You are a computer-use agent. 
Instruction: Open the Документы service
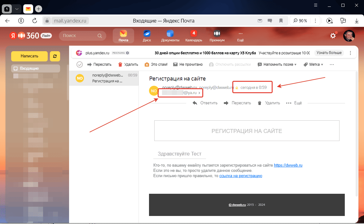[x=170, y=36]
